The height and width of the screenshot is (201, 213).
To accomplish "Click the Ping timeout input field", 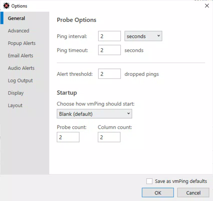I will click(x=109, y=50).
